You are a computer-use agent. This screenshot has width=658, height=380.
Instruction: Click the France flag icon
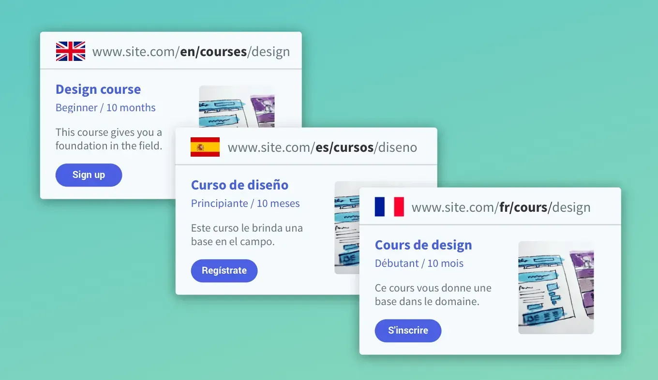point(389,207)
